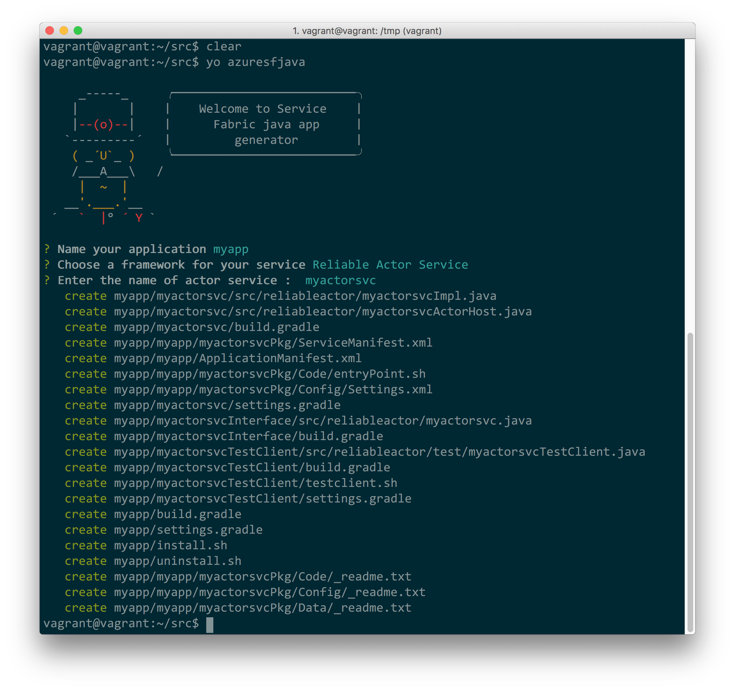Click the green fullscreen button

[78, 31]
